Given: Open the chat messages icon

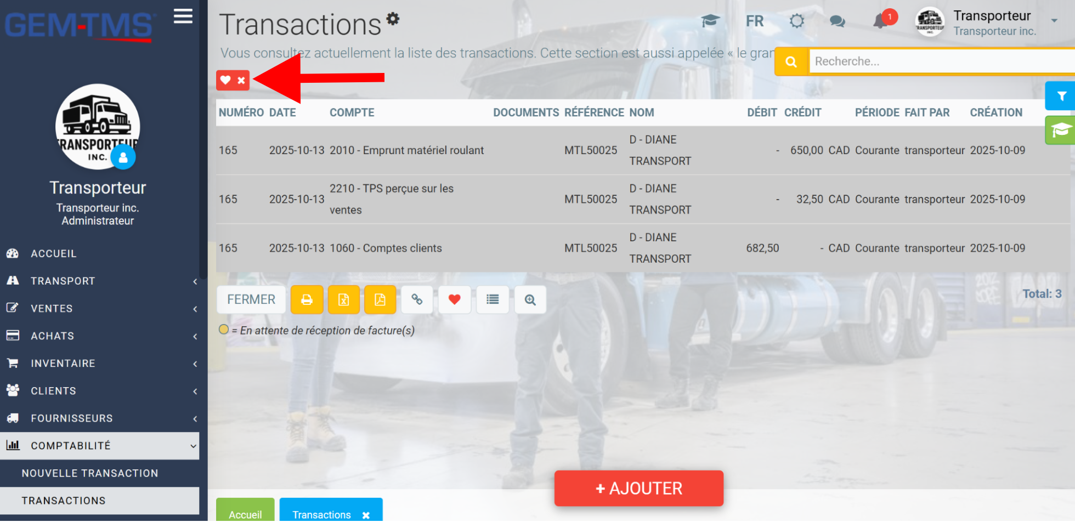Looking at the screenshot, I should [838, 21].
